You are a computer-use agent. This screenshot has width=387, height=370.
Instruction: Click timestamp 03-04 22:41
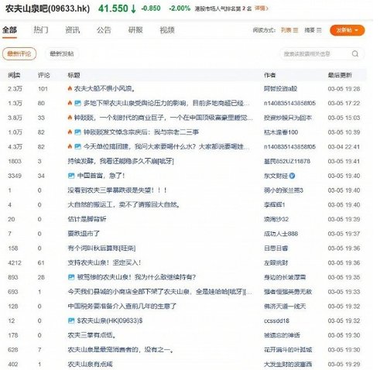[x=344, y=147]
